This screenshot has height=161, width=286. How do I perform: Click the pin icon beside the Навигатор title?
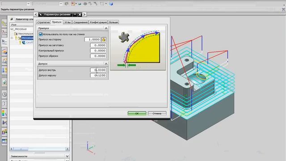12,19
